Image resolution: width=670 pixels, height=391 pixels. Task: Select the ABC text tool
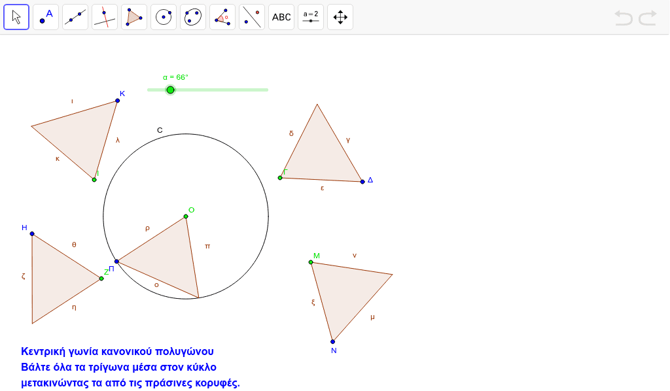tap(281, 17)
